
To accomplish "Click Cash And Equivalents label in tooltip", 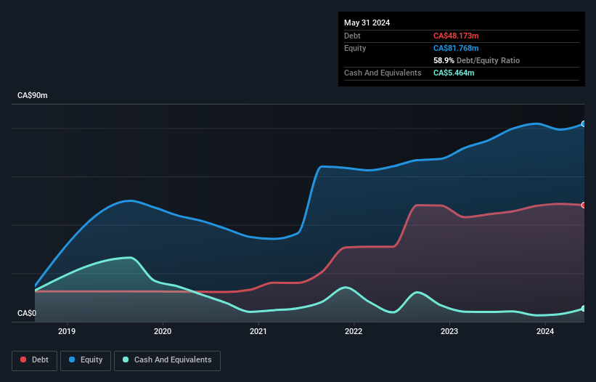I will pos(383,73).
